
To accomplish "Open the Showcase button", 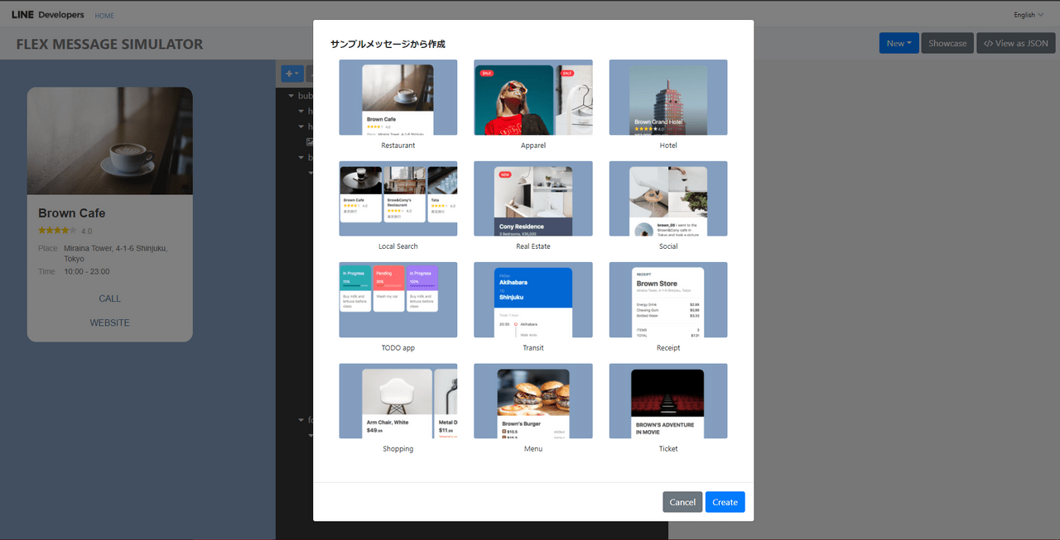I will tap(947, 43).
